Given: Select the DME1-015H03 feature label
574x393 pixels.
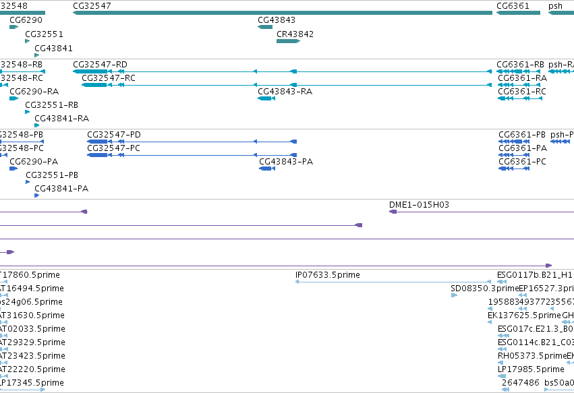Looking at the screenshot, I should tap(419, 205).
